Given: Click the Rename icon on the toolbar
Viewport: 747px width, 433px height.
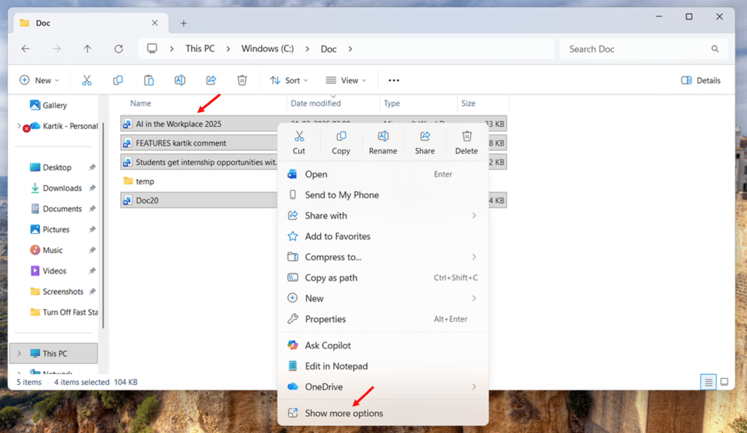Looking at the screenshot, I should click(179, 80).
